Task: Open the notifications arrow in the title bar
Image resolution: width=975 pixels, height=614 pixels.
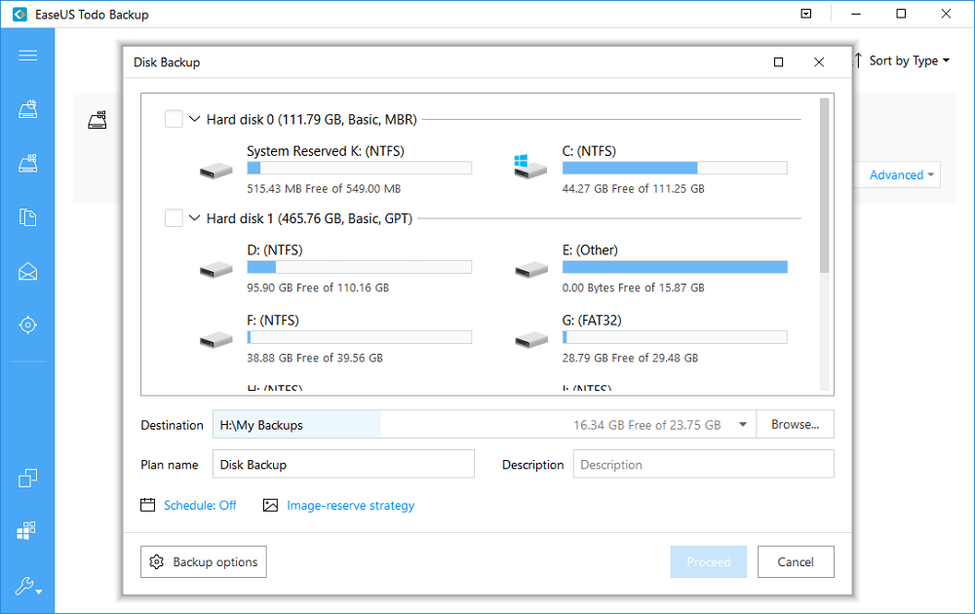Action: 805,14
